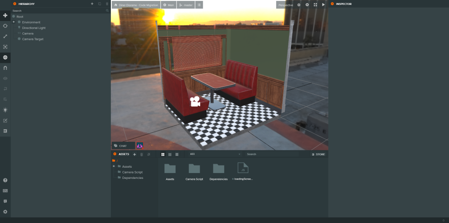Launch the scene with the play button

click(x=323, y=5)
